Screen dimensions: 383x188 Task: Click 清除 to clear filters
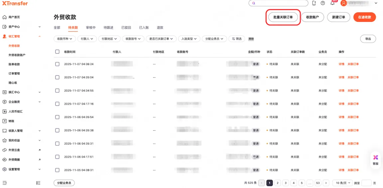pyautogui.click(x=251, y=39)
